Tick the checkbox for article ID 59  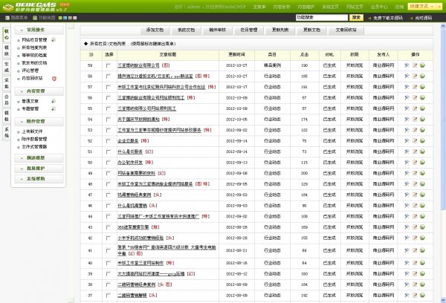108,65
